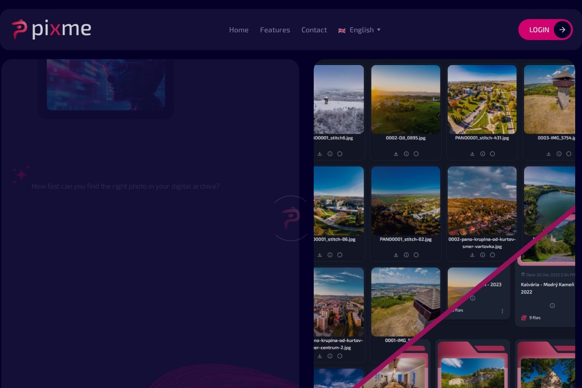Viewport: 582px width, 388px height.
Task: Show info for 0002-DJI_0895.jpg
Action: point(406,154)
